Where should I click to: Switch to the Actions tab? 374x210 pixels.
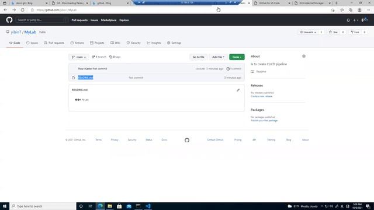[77, 43]
